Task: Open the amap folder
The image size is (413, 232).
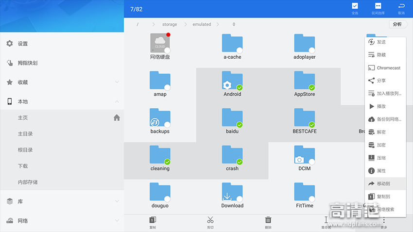Action: click(x=160, y=83)
